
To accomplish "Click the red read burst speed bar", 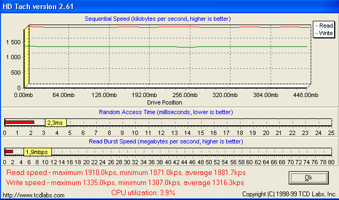I will coord(9,151).
